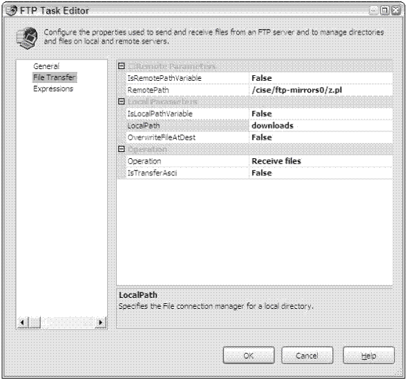Viewport: 407px width, 380px height.
Task: Open the General page
Action: pos(46,66)
